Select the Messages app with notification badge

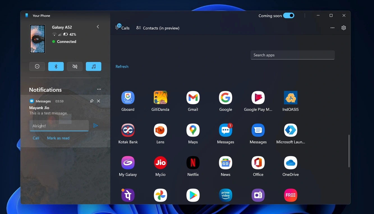pos(225,130)
